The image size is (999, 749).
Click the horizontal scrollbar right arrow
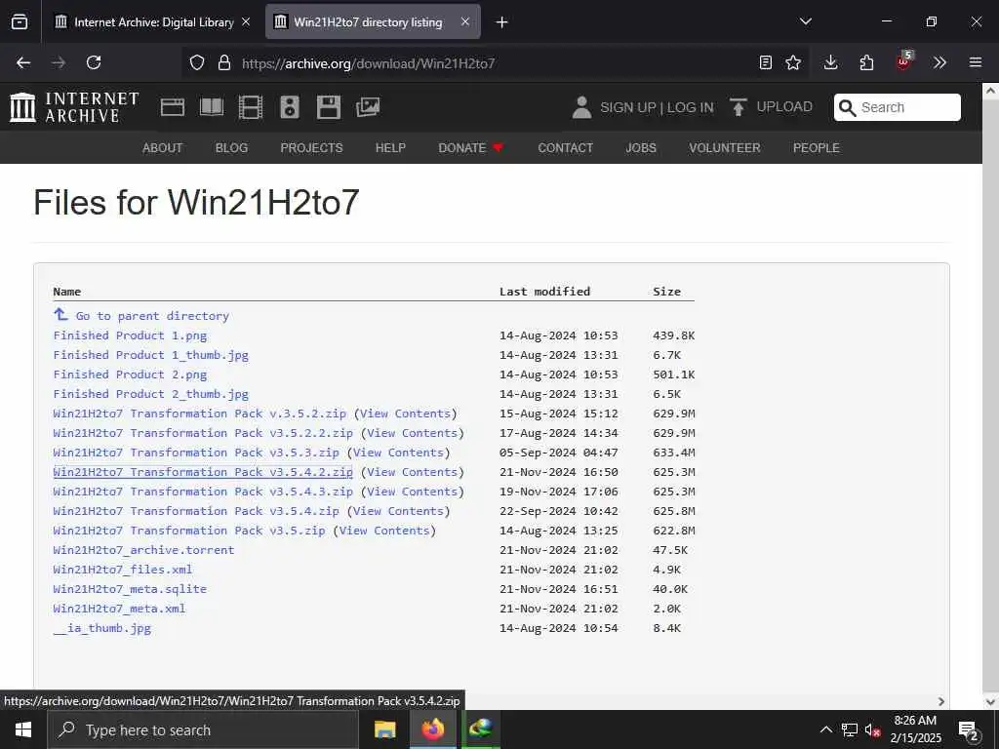click(941, 701)
